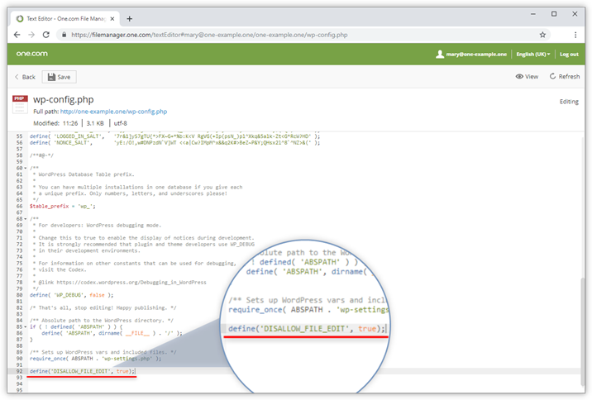
Task: Open the browser three-dot menu
Action: [x=575, y=35]
